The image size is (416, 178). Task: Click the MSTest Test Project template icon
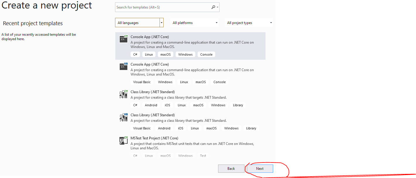click(124, 140)
